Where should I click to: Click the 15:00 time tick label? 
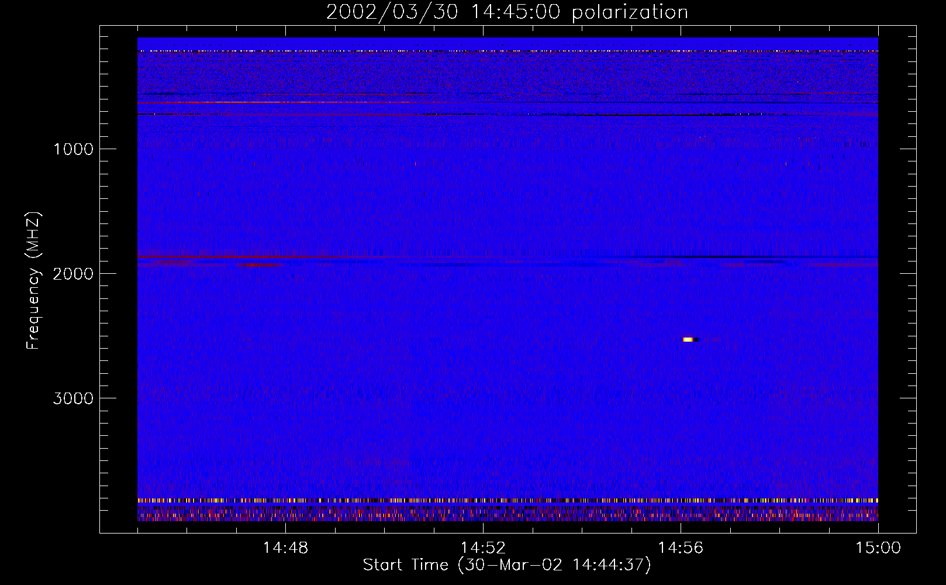coord(878,548)
